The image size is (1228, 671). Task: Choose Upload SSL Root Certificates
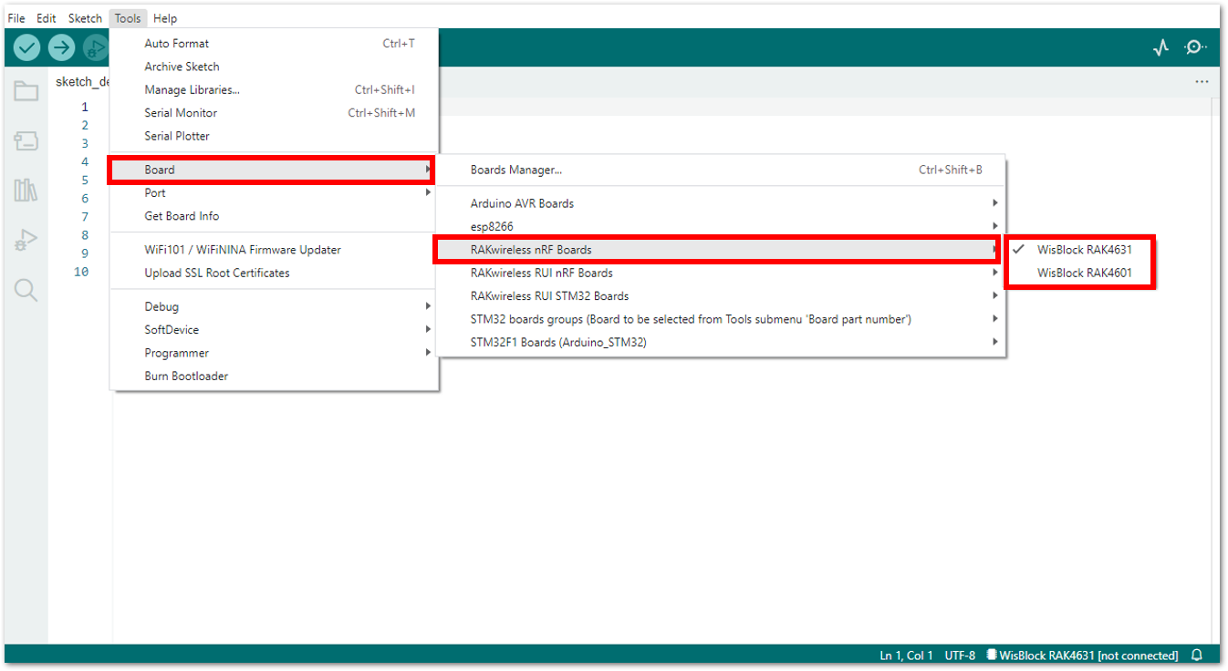pos(273,273)
